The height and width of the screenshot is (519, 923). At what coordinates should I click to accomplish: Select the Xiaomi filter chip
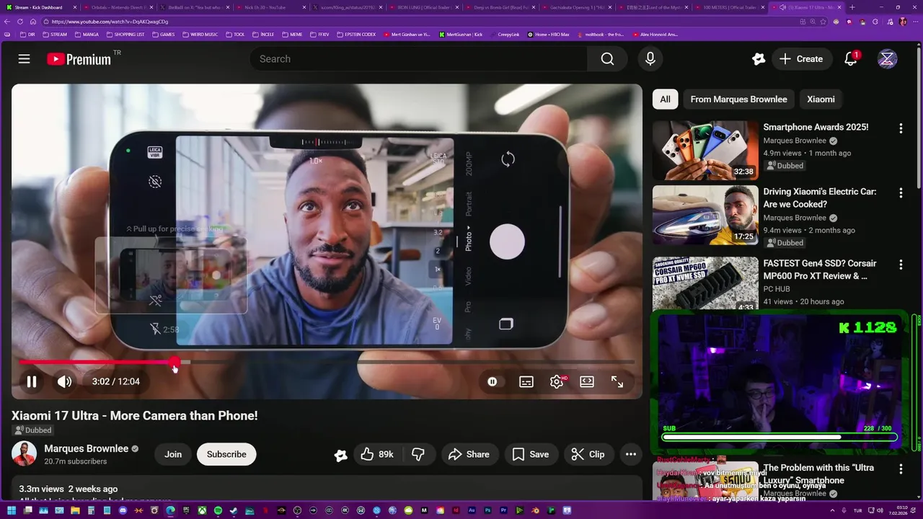pyautogui.click(x=821, y=99)
